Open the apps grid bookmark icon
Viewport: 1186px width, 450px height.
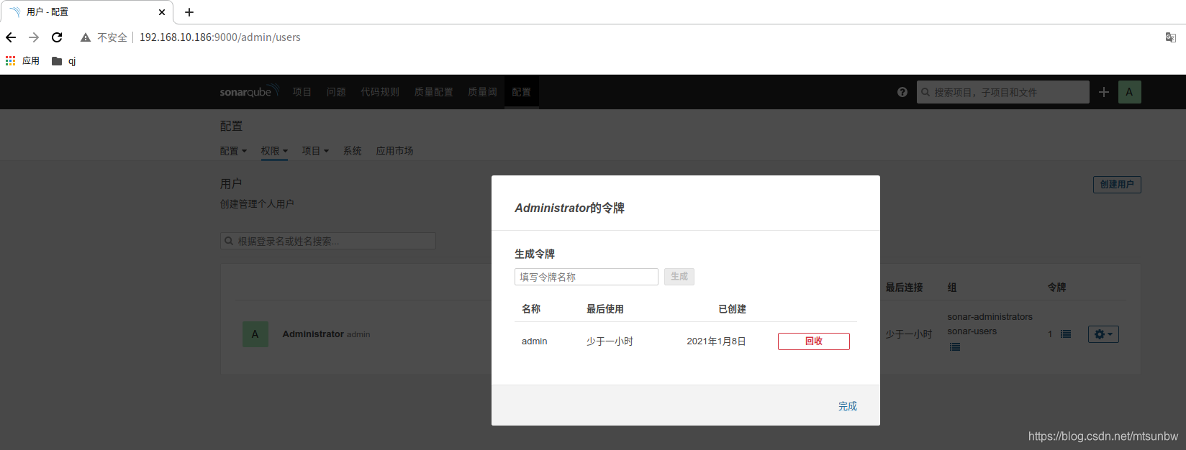(x=10, y=61)
